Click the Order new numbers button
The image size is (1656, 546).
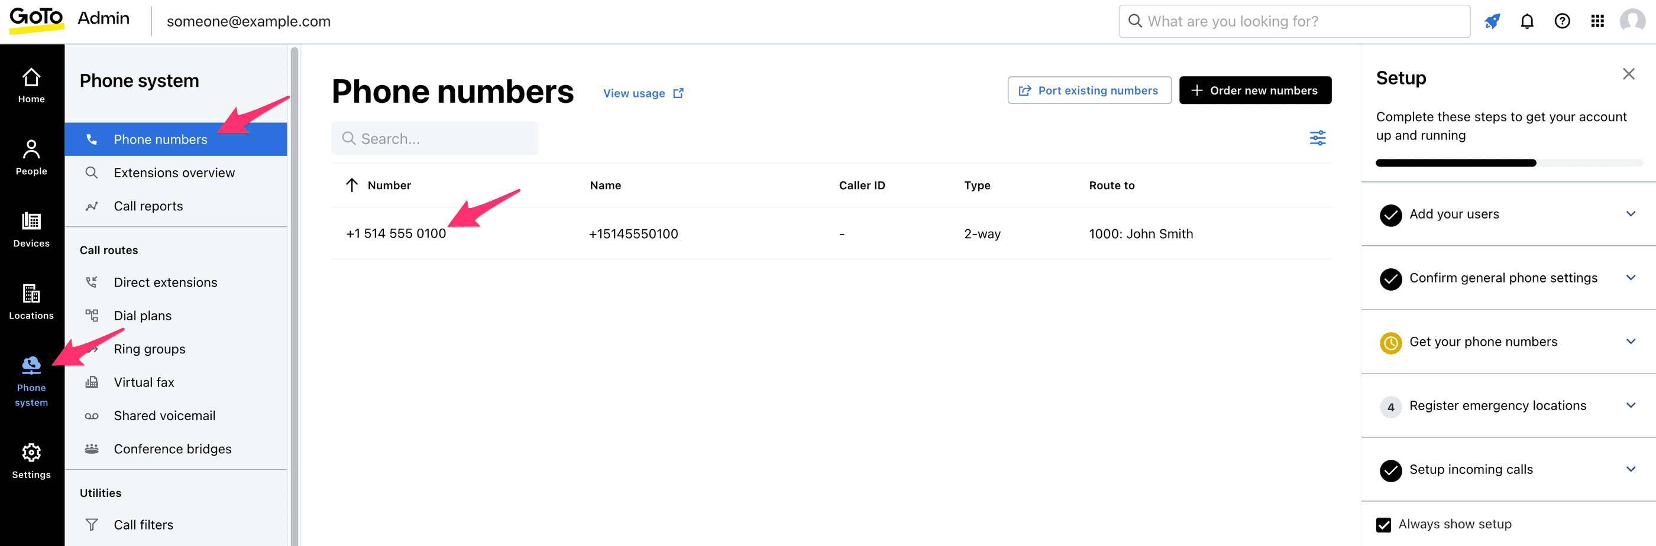[1255, 90]
